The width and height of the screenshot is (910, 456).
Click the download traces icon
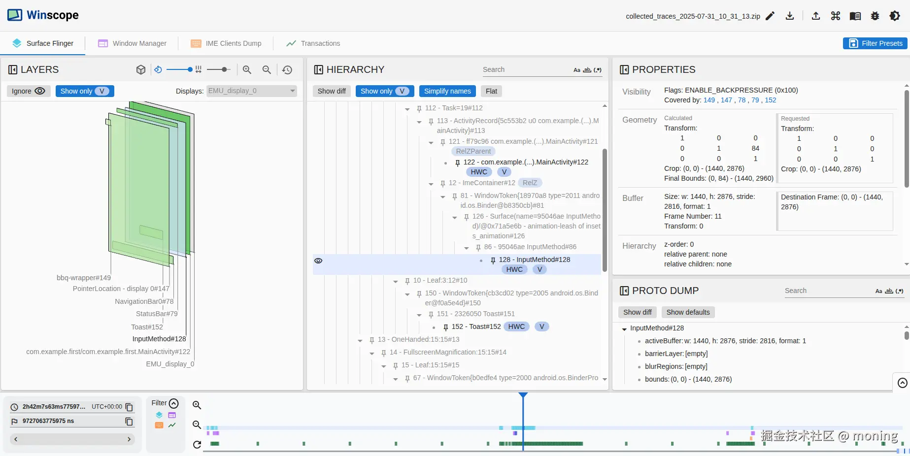tap(790, 16)
